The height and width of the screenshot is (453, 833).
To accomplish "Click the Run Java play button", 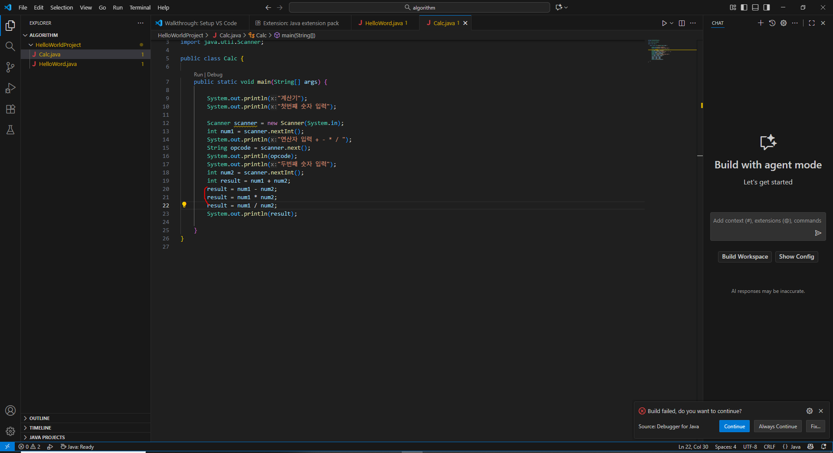I will coord(664,23).
